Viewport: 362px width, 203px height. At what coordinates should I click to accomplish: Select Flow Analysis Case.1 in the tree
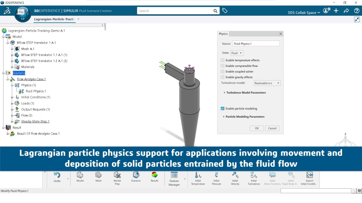point(31,79)
